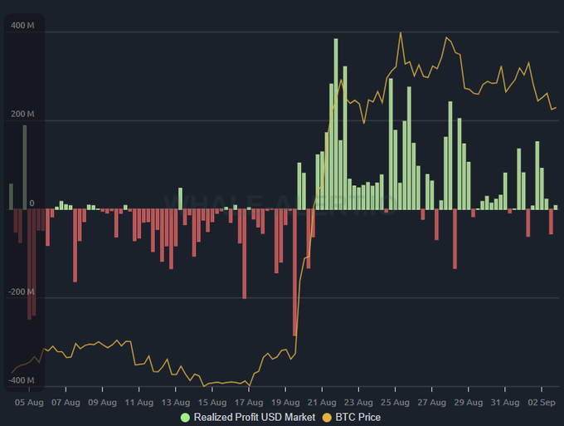
Task: Click the 400 M y-axis label
Action: [22, 26]
